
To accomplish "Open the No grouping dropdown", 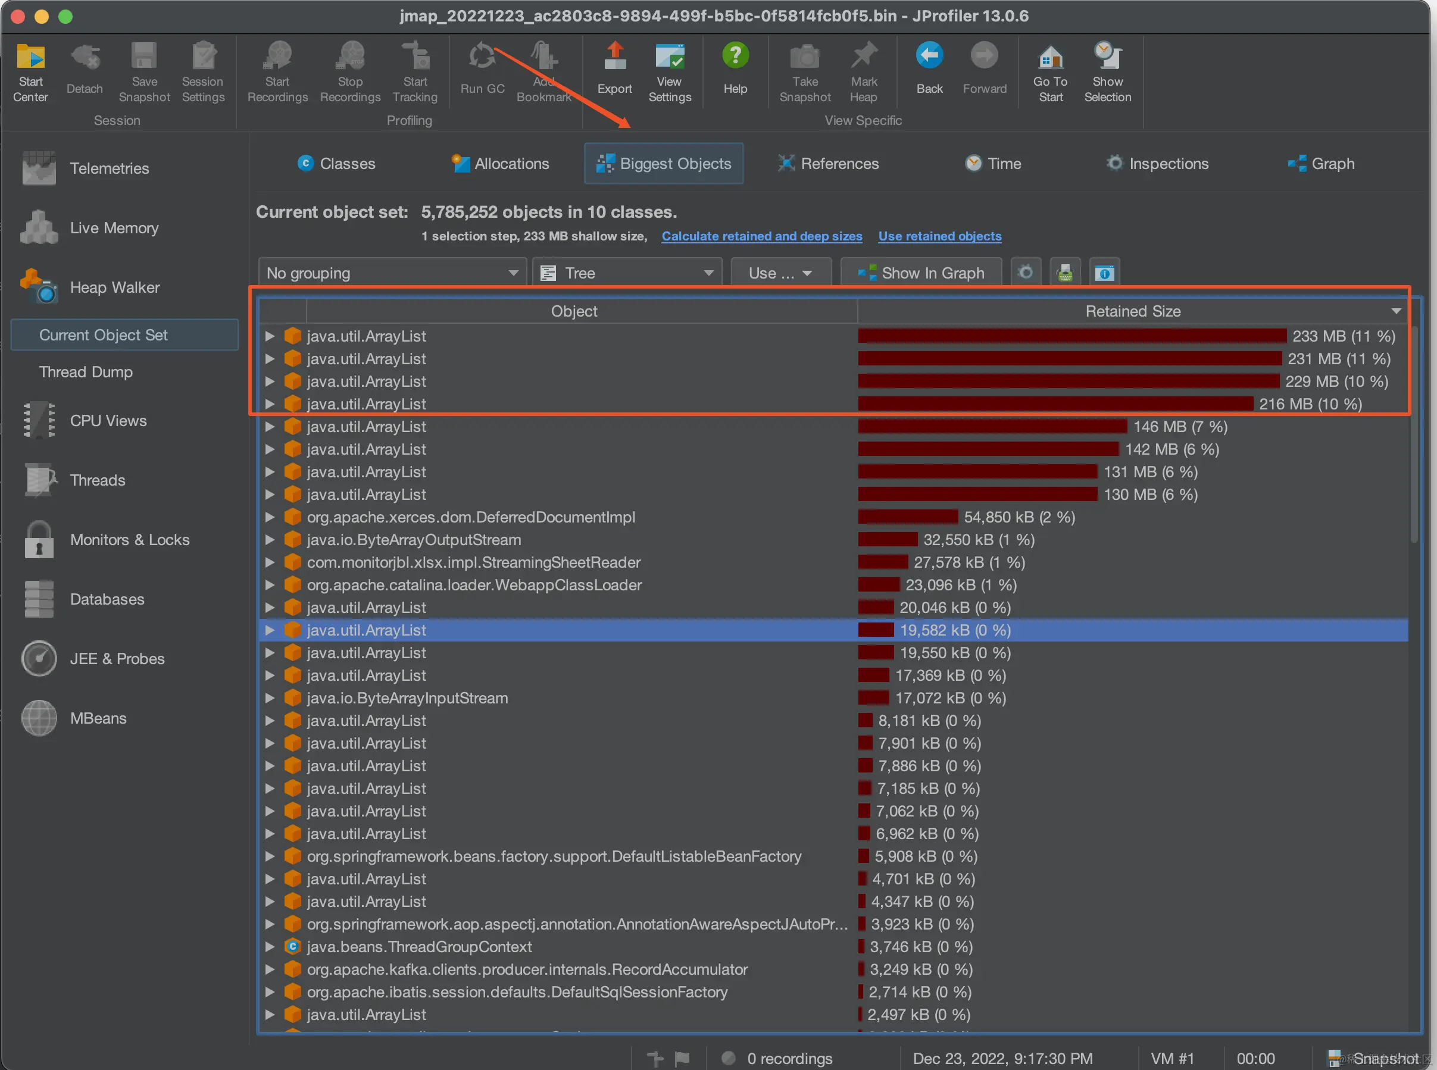I will 393,273.
